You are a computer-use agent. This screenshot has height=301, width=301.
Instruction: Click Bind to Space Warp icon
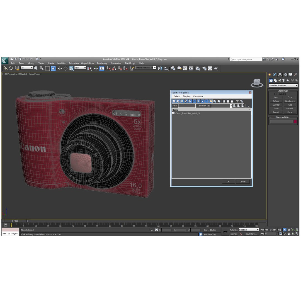[x=17, y=68]
